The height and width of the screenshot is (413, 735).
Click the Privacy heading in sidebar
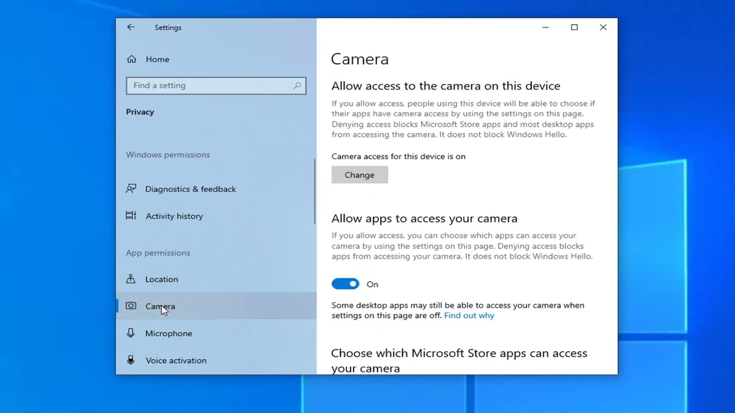tap(140, 112)
